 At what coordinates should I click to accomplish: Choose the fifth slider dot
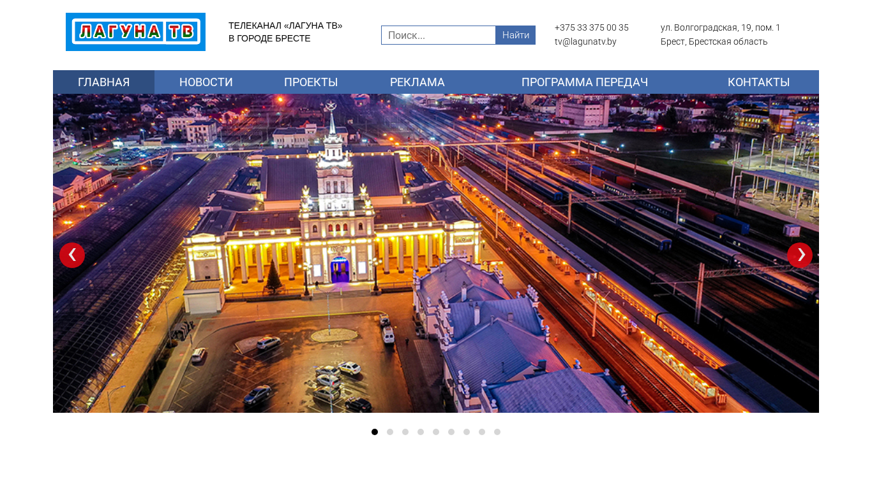click(x=451, y=432)
